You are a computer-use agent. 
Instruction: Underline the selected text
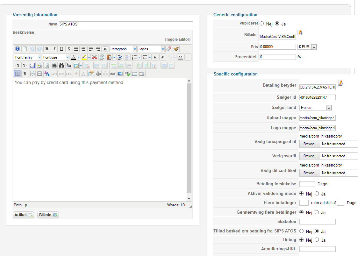pyautogui.click(x=61, y=49)
